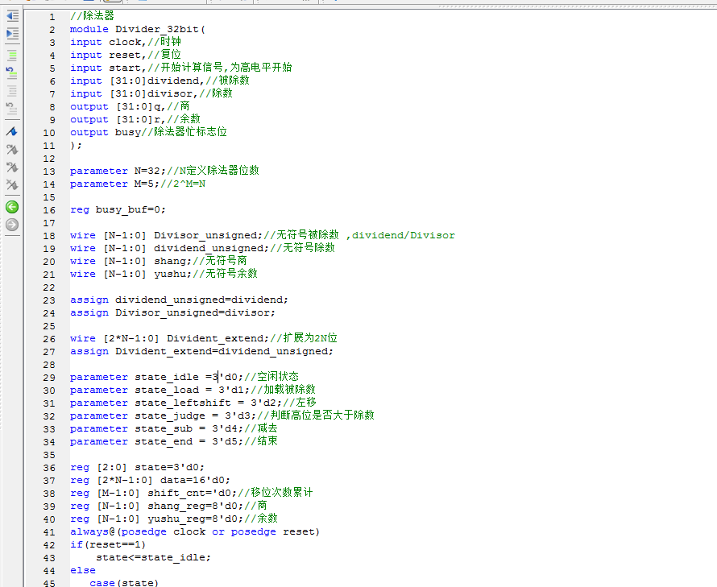Click line number 29 in the gutter
Viewport: 717px width, 587px height.
50,377
